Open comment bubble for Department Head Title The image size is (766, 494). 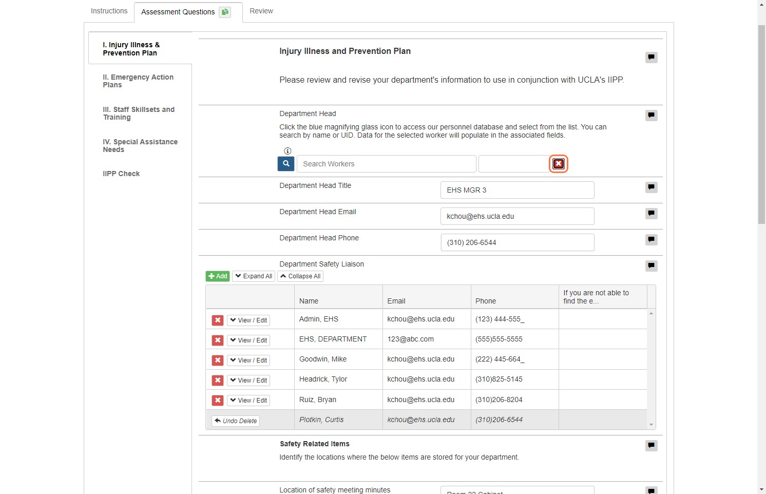point(651,187)
